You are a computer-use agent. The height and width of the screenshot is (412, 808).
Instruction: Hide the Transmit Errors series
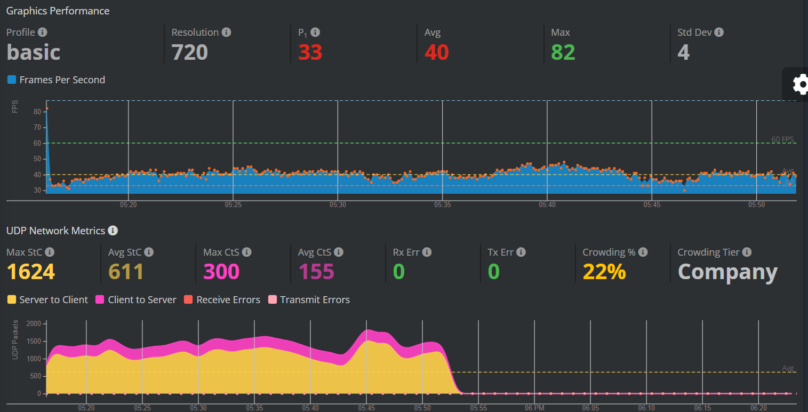[309, 299]
